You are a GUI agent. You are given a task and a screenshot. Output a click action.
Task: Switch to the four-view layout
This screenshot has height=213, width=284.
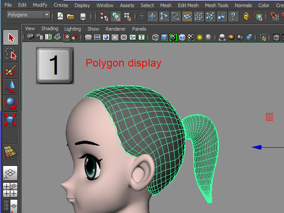[11, 190]
